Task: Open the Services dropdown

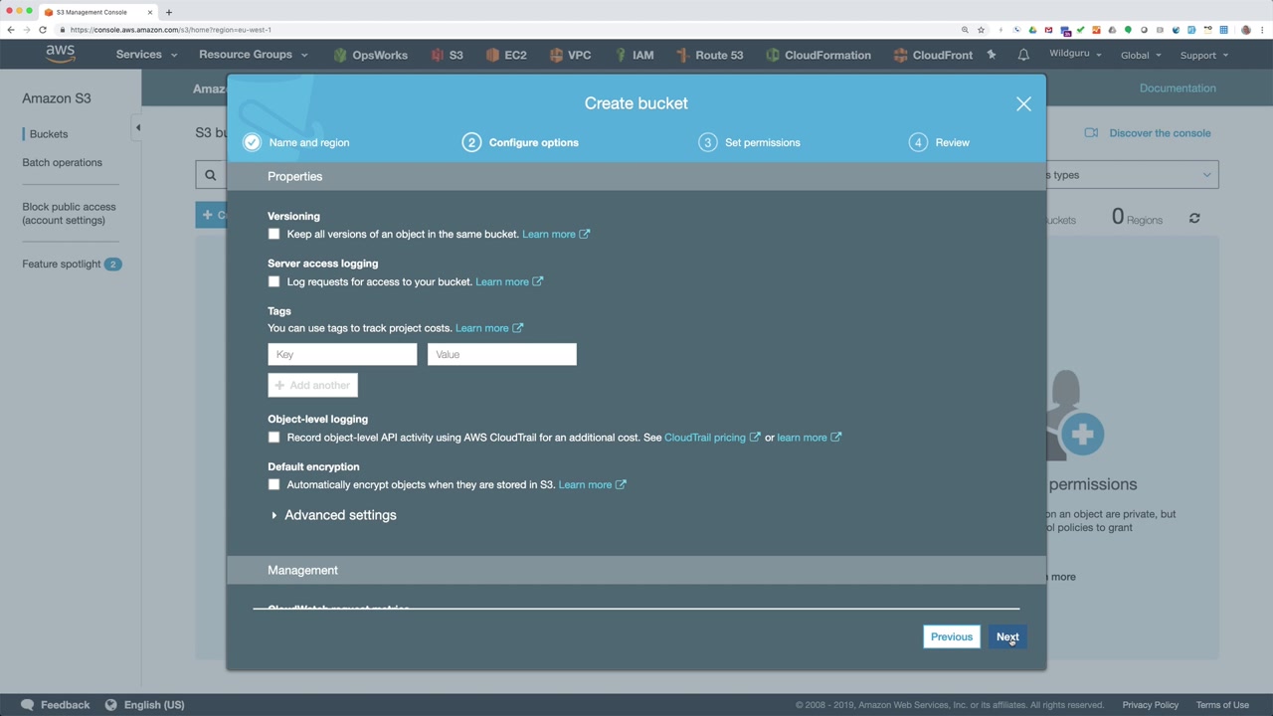Action: (146, 55)
